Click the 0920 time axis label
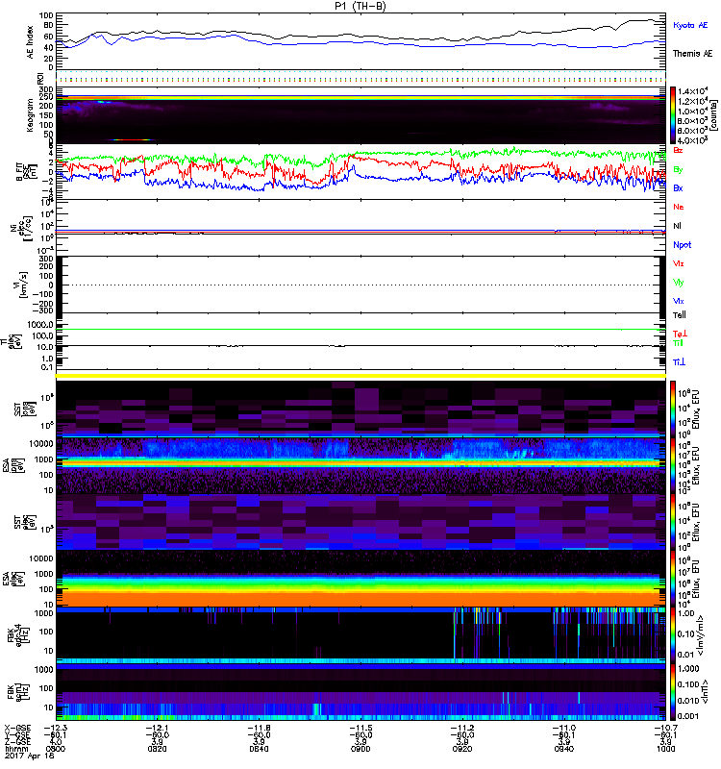The height and width of the screenshot is (769, 721). click(462, 749)
